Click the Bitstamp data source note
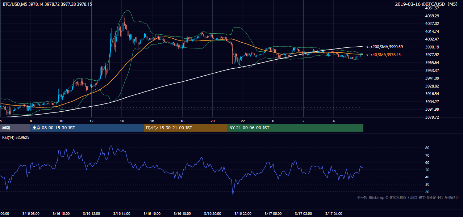The image size is (463, 217). coord(408,197)
